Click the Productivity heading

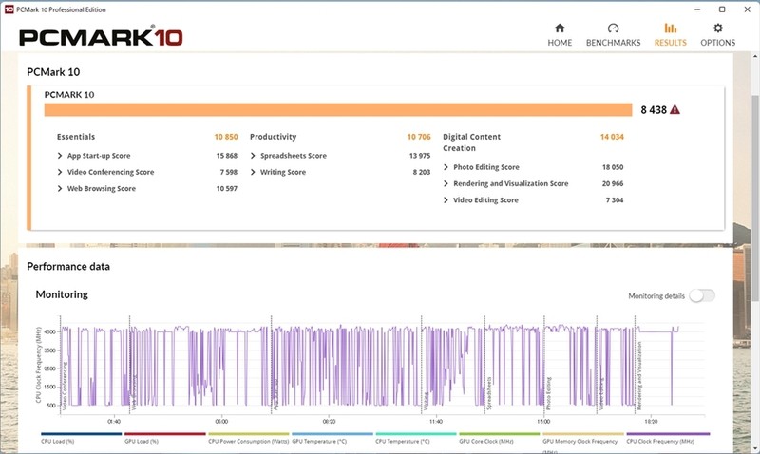[273, 137]
